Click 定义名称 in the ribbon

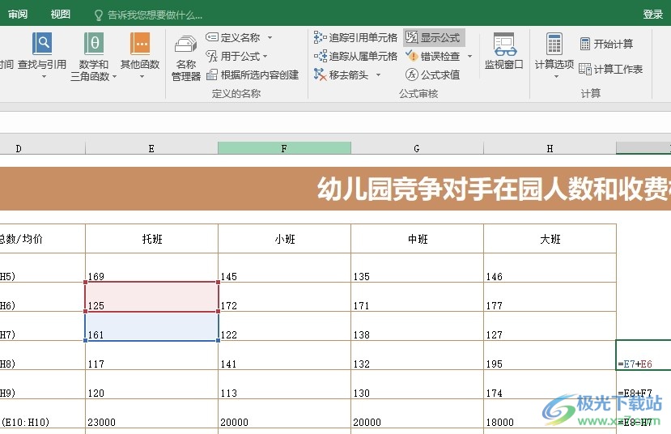[234, 38]
